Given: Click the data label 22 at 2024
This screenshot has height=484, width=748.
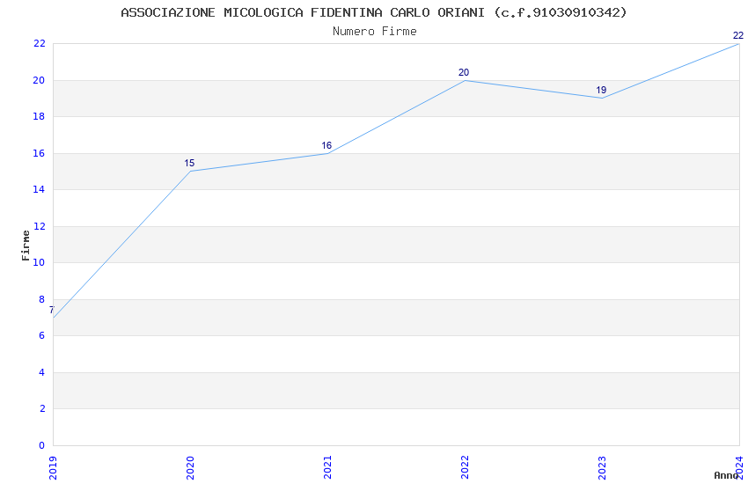Looking at the screenshot, I should click(738, 36).
